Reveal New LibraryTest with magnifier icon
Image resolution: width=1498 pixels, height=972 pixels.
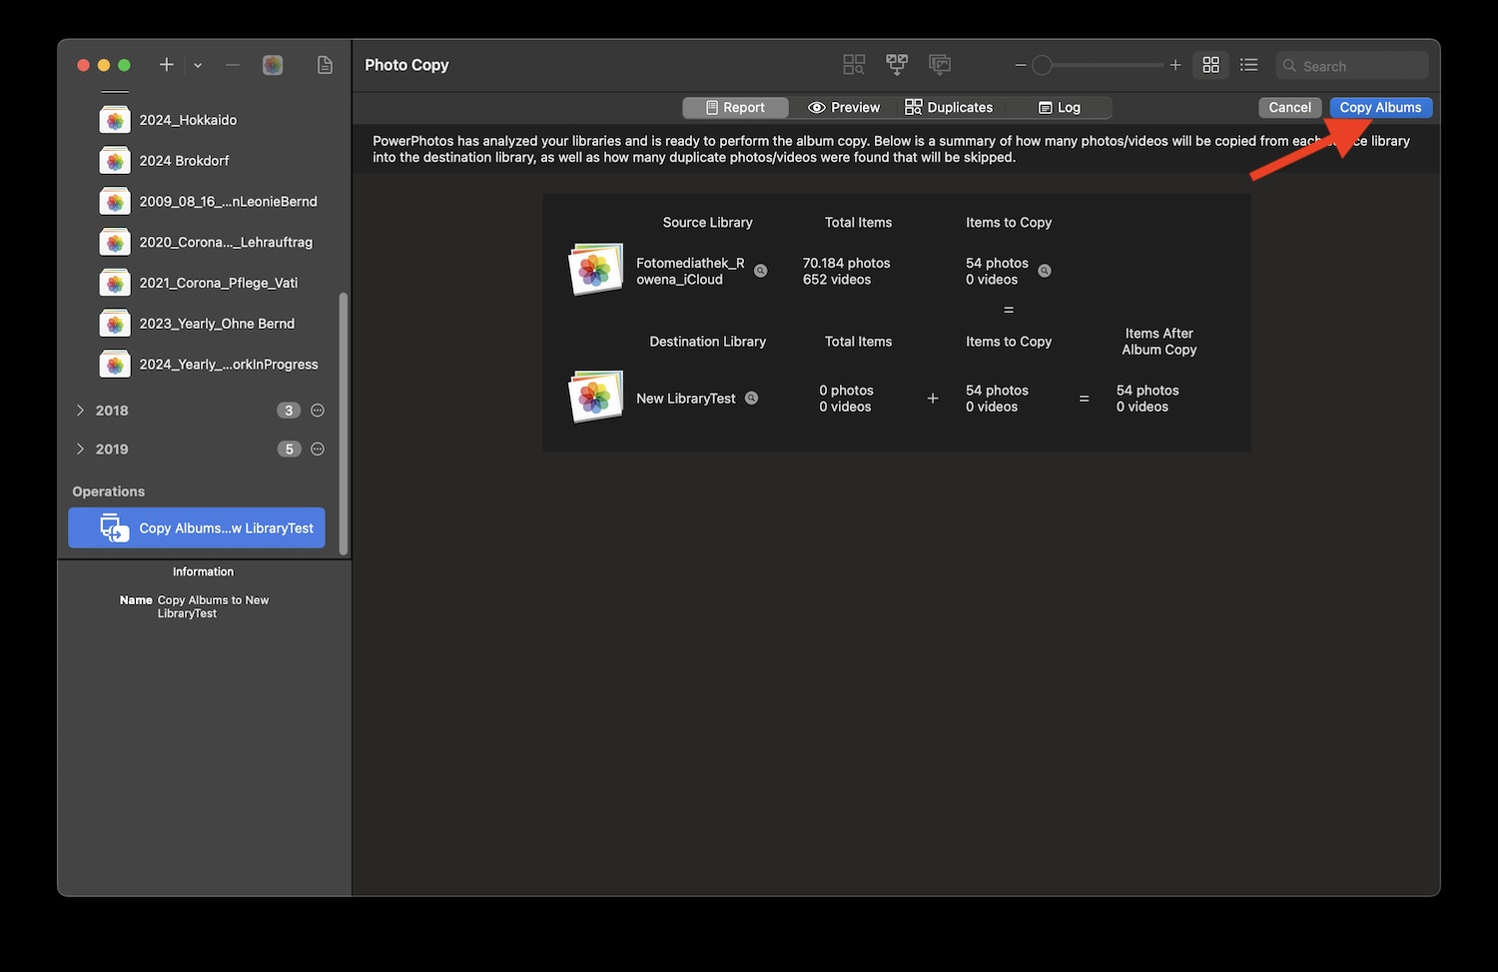[752, 399]
